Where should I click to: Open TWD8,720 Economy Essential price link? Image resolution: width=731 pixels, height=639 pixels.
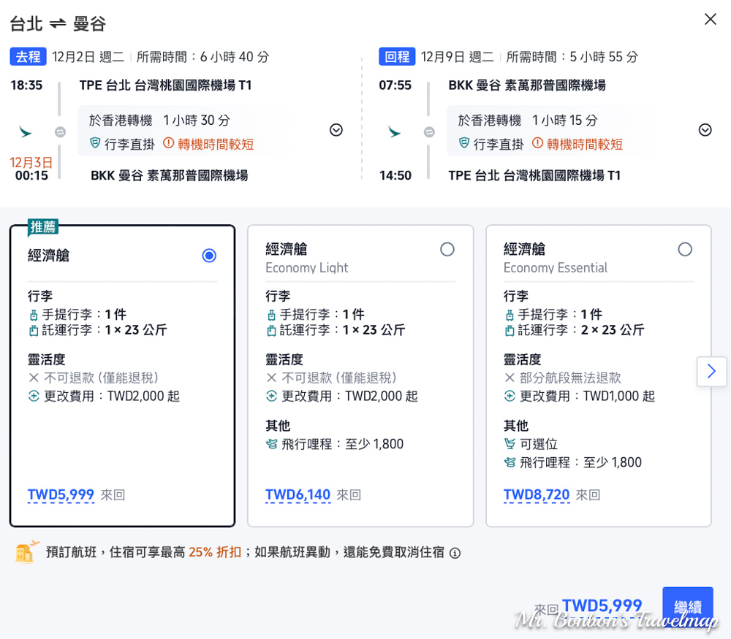[x=537, y=495]
